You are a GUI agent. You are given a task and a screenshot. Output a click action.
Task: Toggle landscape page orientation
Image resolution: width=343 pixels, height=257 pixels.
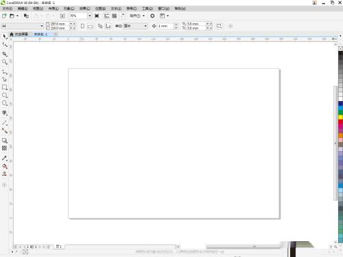[x=91, y=26]
